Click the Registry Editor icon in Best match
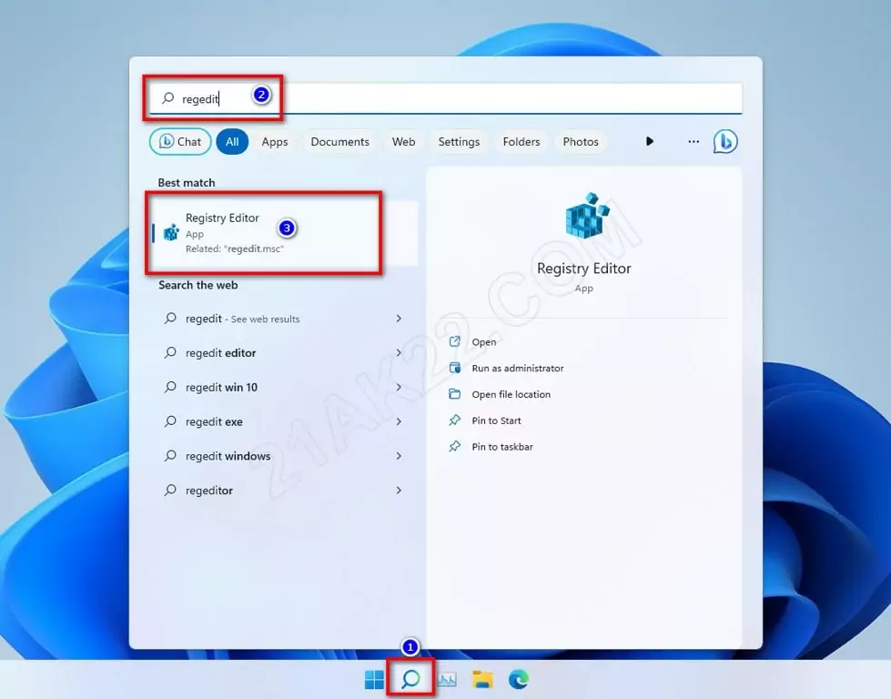891x699 pixels. click(x=171, y=232)
